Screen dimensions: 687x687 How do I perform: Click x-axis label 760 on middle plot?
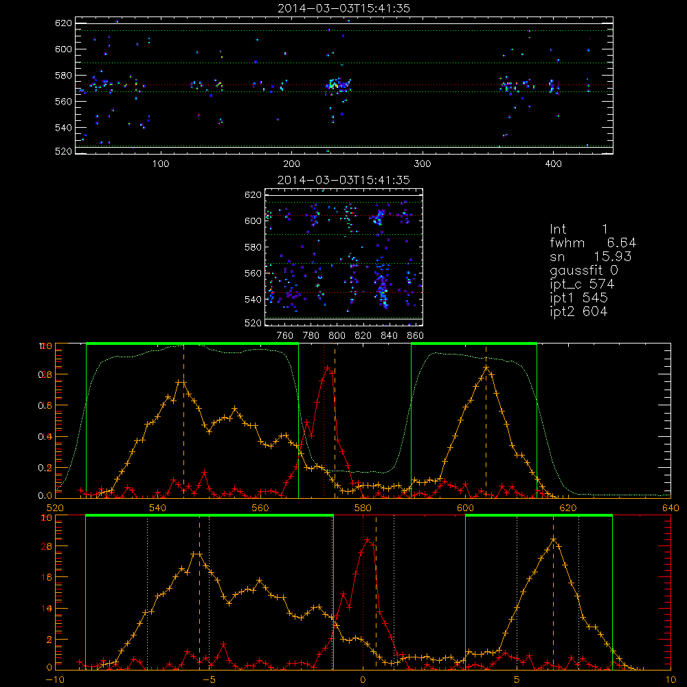[285, 336]
